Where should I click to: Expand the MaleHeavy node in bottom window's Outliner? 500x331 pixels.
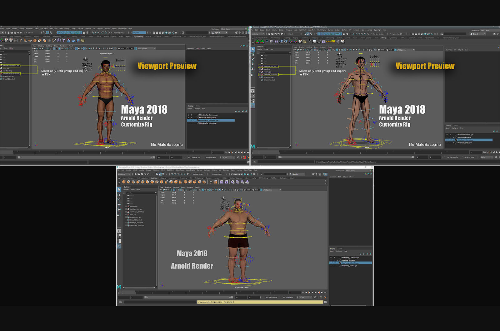pyautogui.click(x=126, y=206)
